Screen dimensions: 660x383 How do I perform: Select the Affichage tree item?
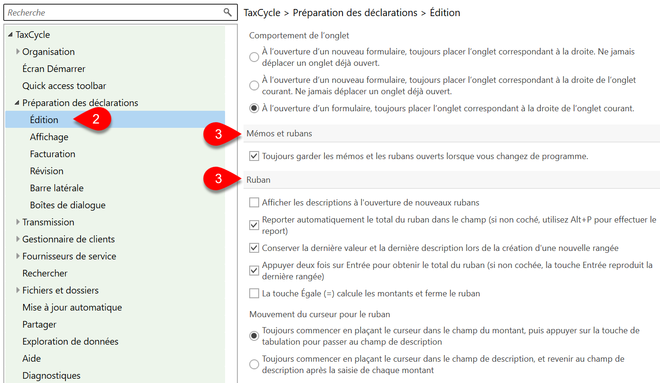[x=49, y=137]
